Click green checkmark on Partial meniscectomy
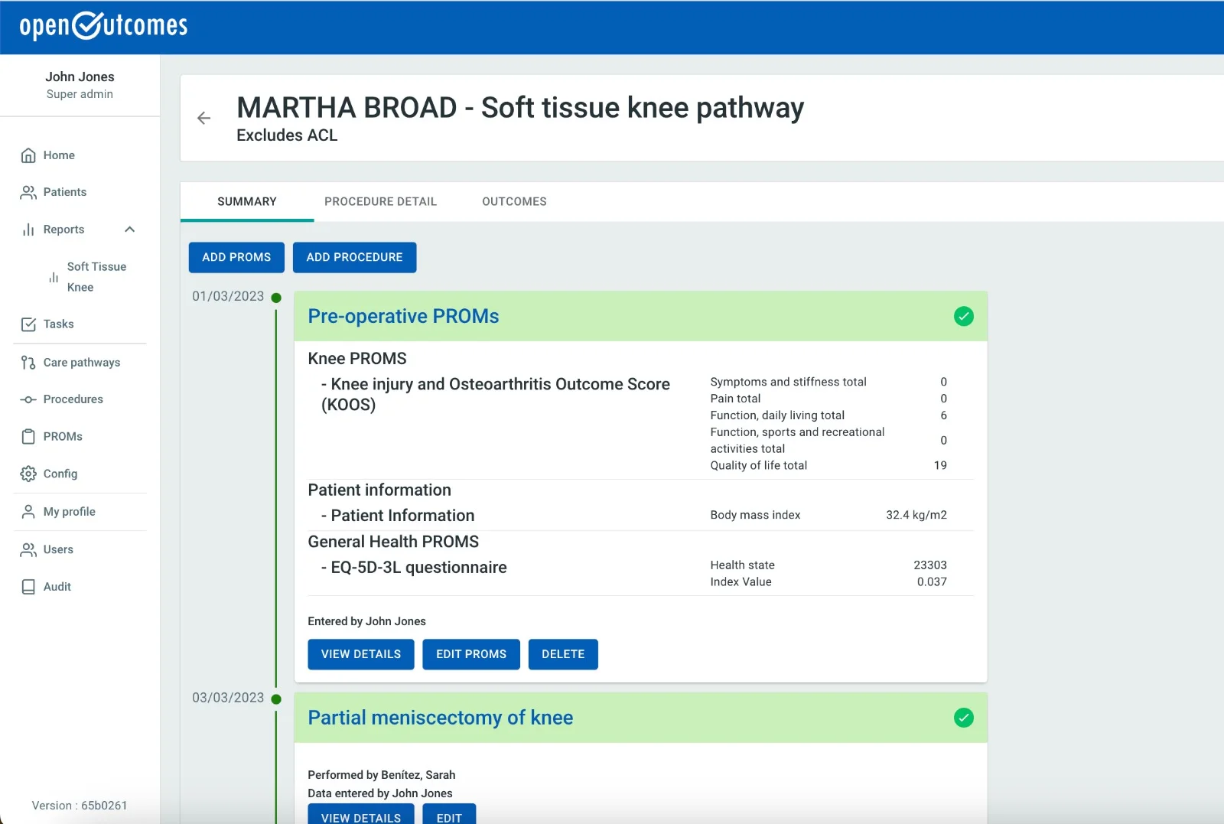The height and width of the screenshot is (824, 1224). point(964,718)
